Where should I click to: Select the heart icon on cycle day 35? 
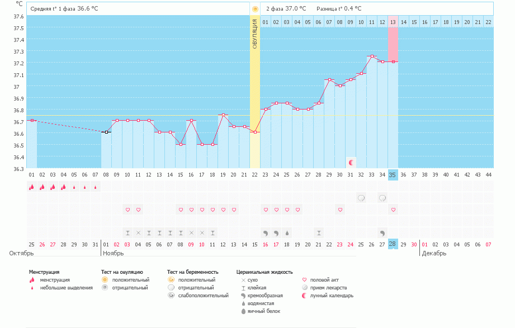pyautogui.click(x=393, y=210)
